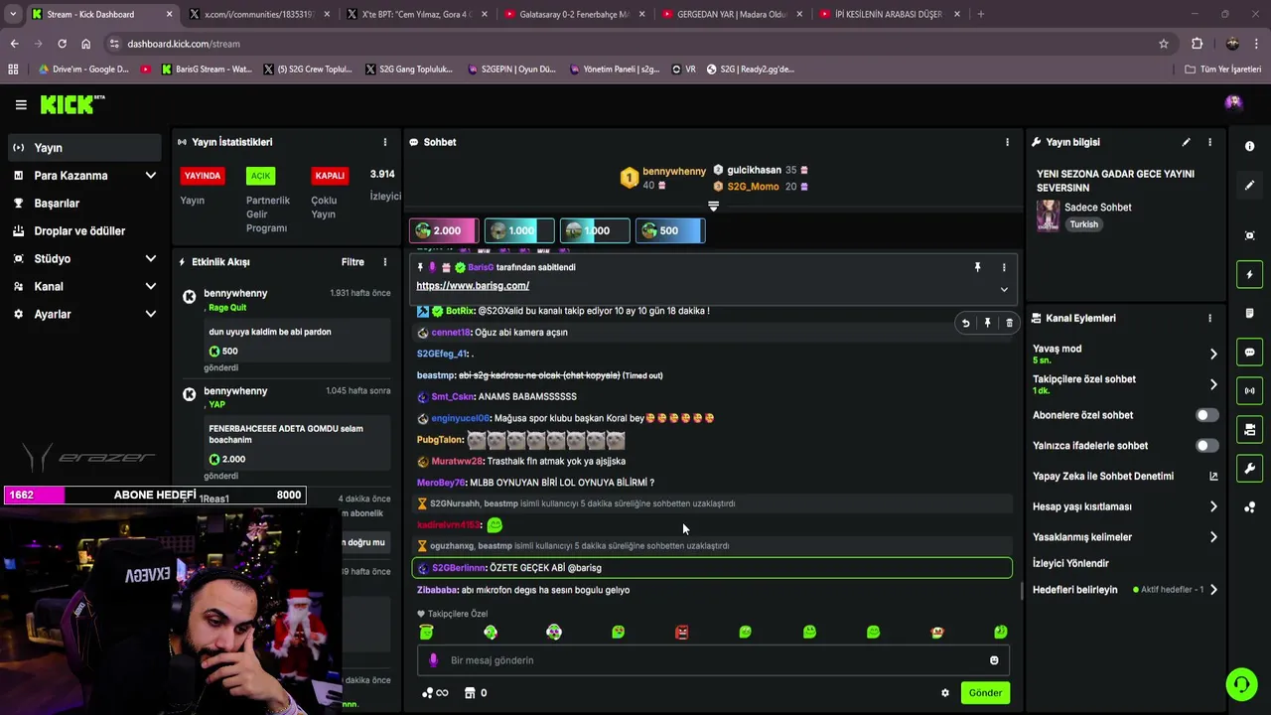Open the https://www.barisg.com/ pinned link
Viewport: 1271px width, 715px height.
(473, 286)
